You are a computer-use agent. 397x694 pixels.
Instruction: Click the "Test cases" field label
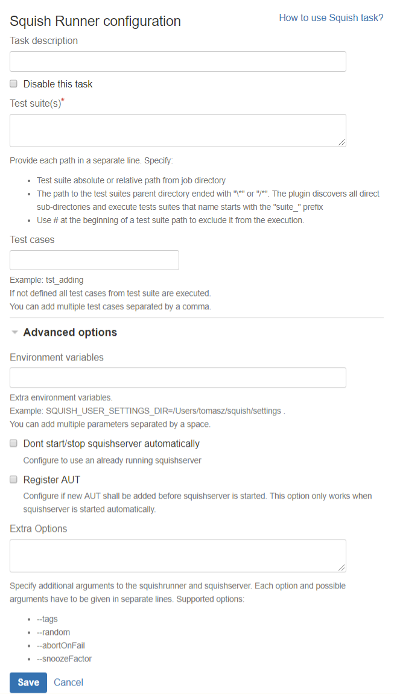point(32,239)
